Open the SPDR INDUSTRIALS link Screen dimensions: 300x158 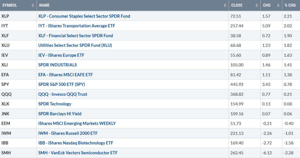tap(57, 65)
